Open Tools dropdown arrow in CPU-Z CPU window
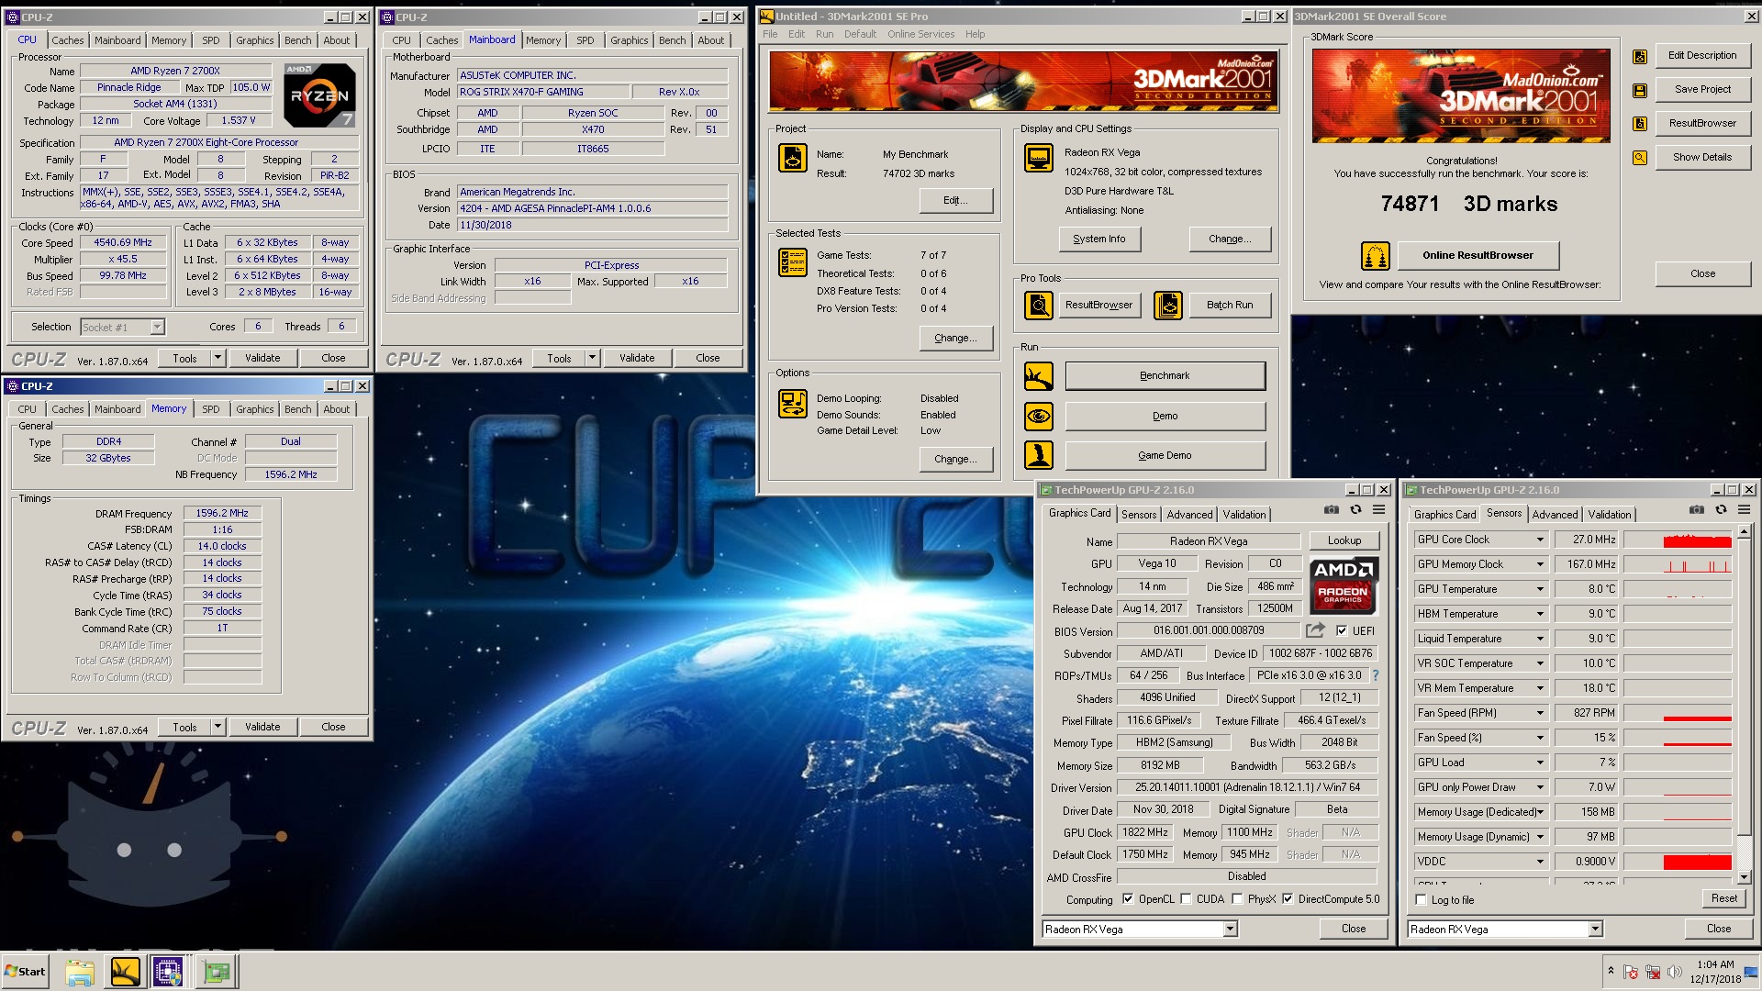Viewport: 1762px width, 991px height. [217, 358]
